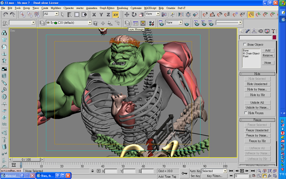Click the Set Keys large key icon
Screen dimensions: 286x179
click(x=184, y=173)
